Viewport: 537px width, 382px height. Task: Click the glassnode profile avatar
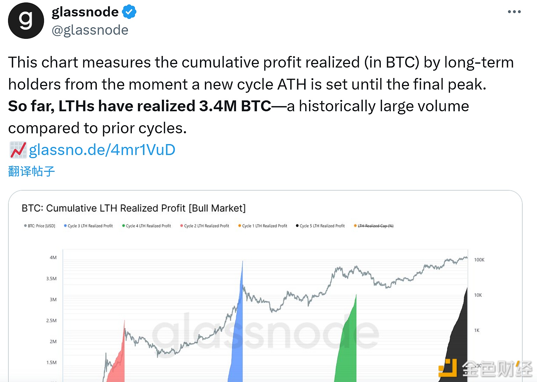[26, 21]
